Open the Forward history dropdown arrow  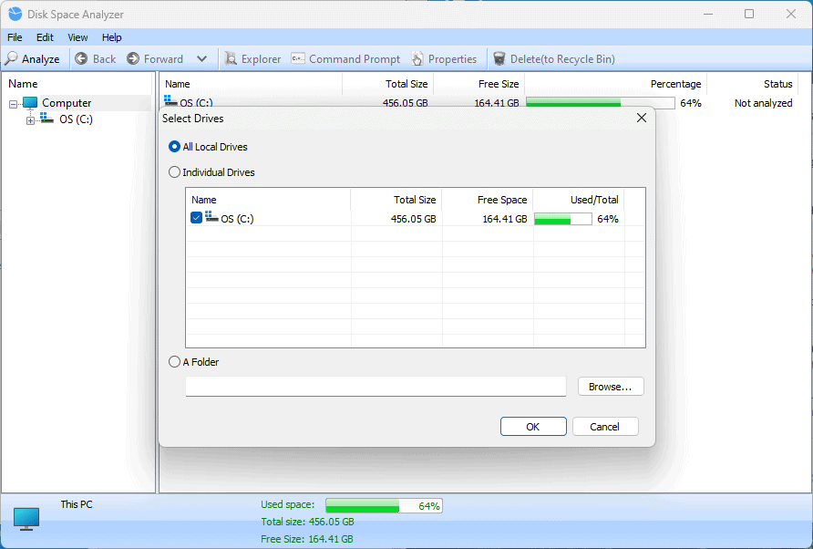(202, 58)
